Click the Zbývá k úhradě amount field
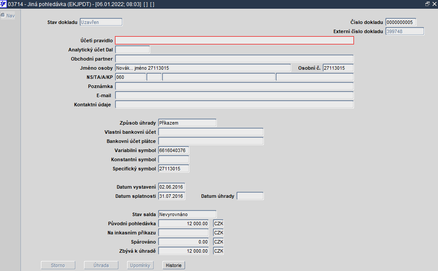This screenshot has height=271, width=438. (x=184, y=251)
